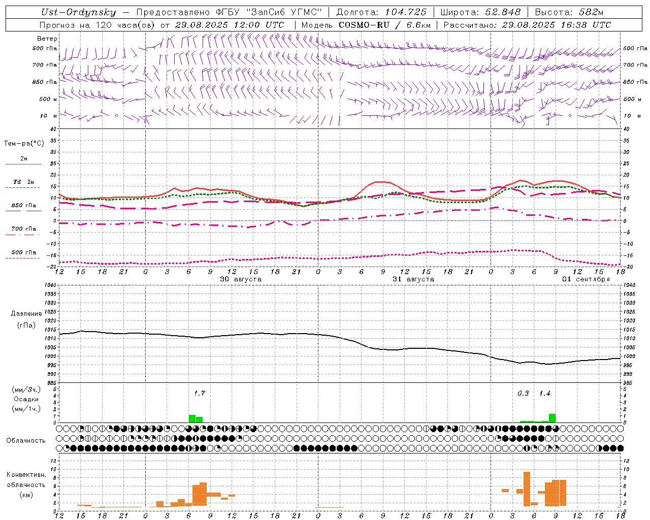
Task: Click the Широта: 52.848 value
Action: [480, 12]
